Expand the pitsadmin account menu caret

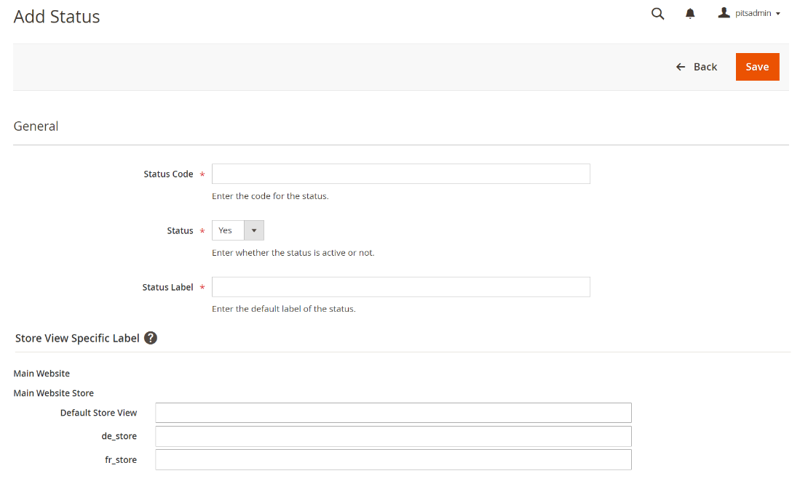[x=778, y=14]
